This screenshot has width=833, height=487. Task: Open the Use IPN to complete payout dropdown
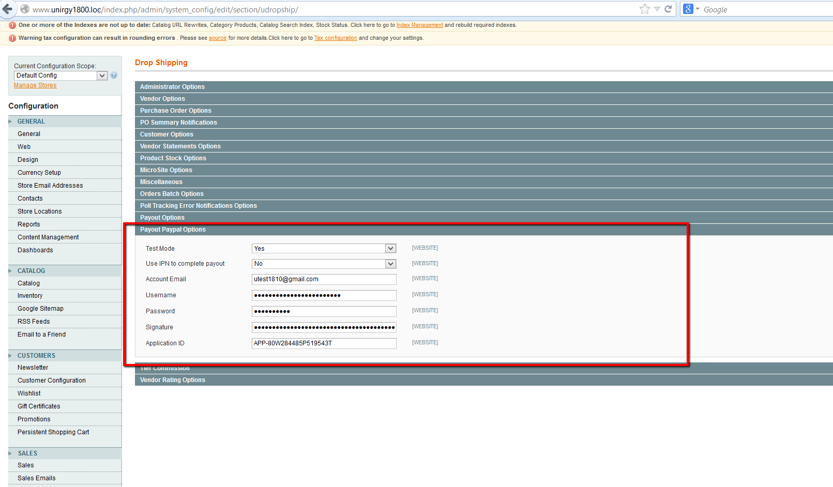(x=324, y=264)
